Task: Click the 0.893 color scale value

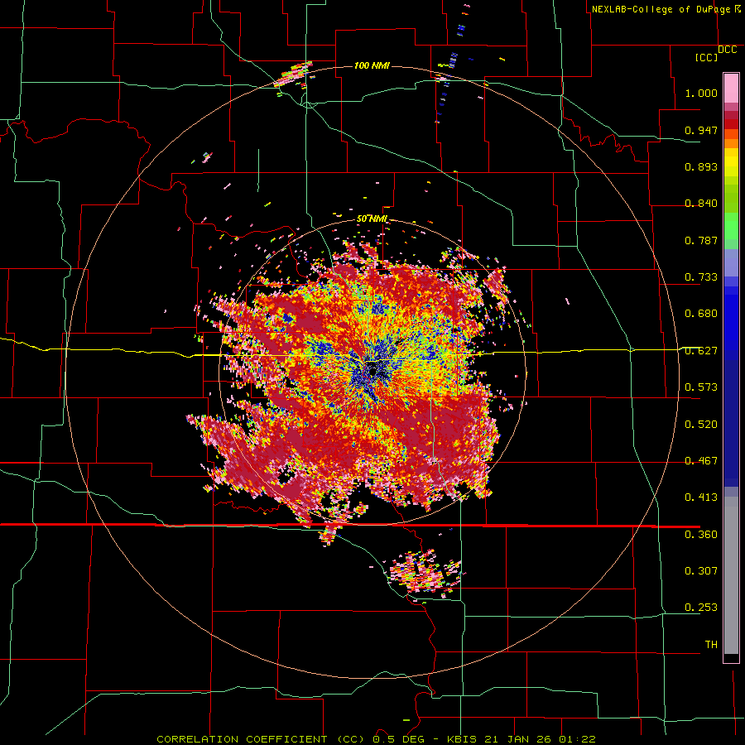Action: (701, 166)
